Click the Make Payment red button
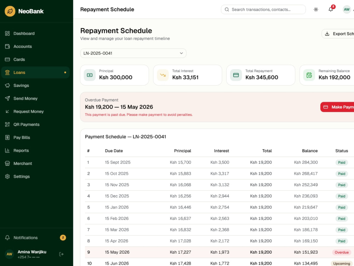The height and width of the screenshot is (266, 354). [x=337, y=107]
